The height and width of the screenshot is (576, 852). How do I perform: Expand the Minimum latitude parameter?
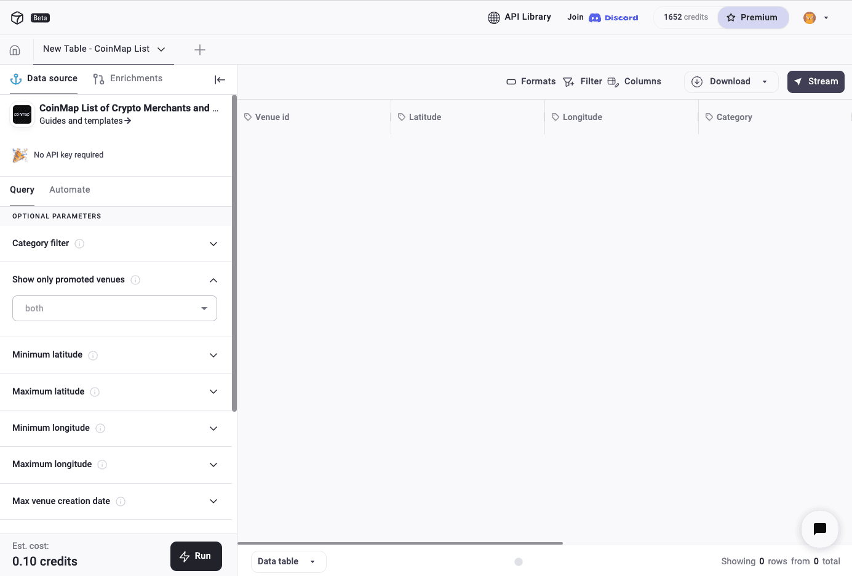coord(213,355)
